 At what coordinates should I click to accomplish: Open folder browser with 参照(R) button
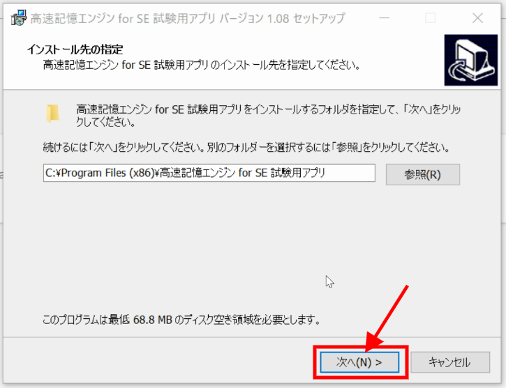click(423, 175)
